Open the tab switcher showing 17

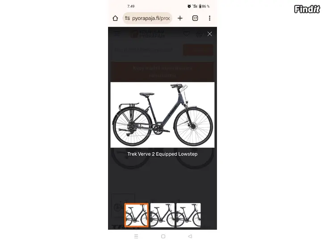click(195, 18)
